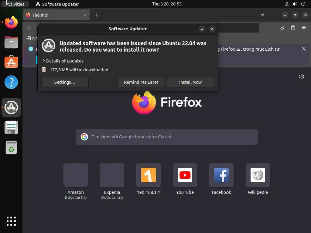The width and height of the screenshot is (311, 233).
Task: Open new tab page personalize gear
Action: click(x=302, y=76)
